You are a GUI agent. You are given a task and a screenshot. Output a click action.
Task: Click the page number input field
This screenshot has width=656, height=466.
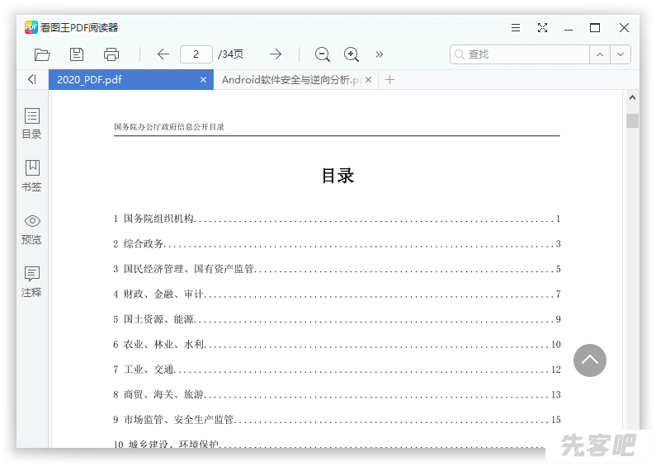pos(196,54)
